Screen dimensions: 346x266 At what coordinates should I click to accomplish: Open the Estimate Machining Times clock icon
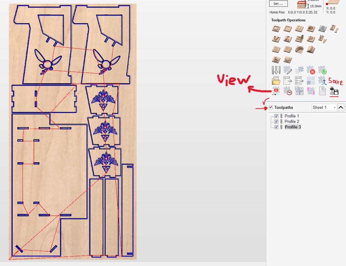[x=288, y=91]
